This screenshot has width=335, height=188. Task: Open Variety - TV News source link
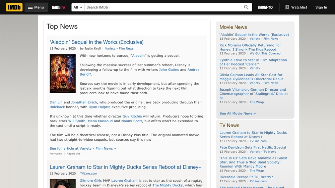pos(263,152)
